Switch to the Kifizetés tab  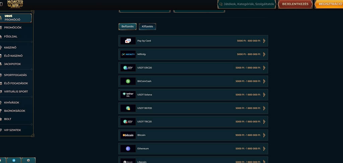[147, 26]
